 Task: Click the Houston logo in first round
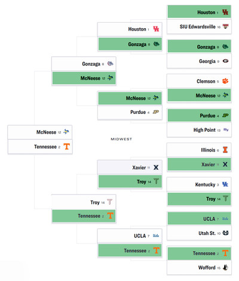225,12
